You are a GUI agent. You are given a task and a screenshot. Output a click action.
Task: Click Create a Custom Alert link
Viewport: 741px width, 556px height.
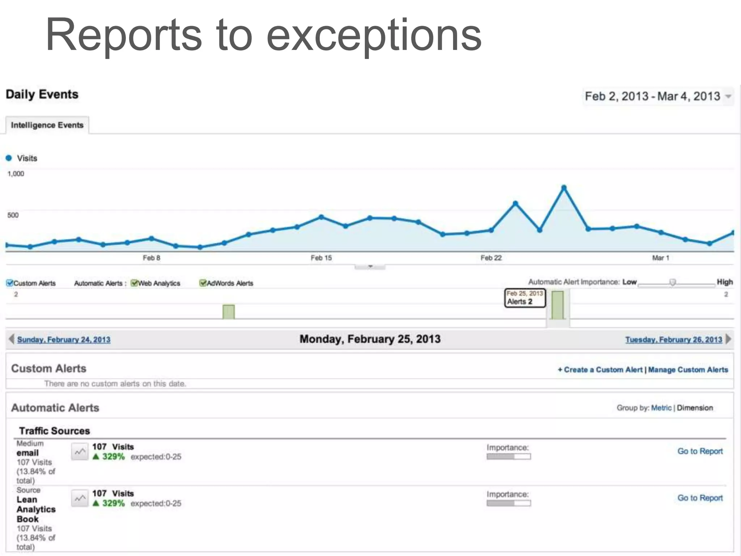[600, 370]
